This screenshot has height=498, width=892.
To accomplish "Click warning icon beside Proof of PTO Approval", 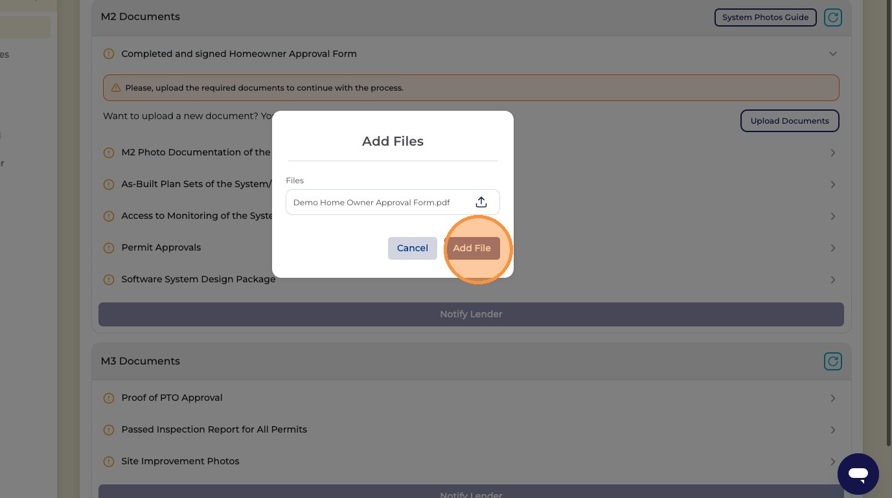I will pos(109,398).
